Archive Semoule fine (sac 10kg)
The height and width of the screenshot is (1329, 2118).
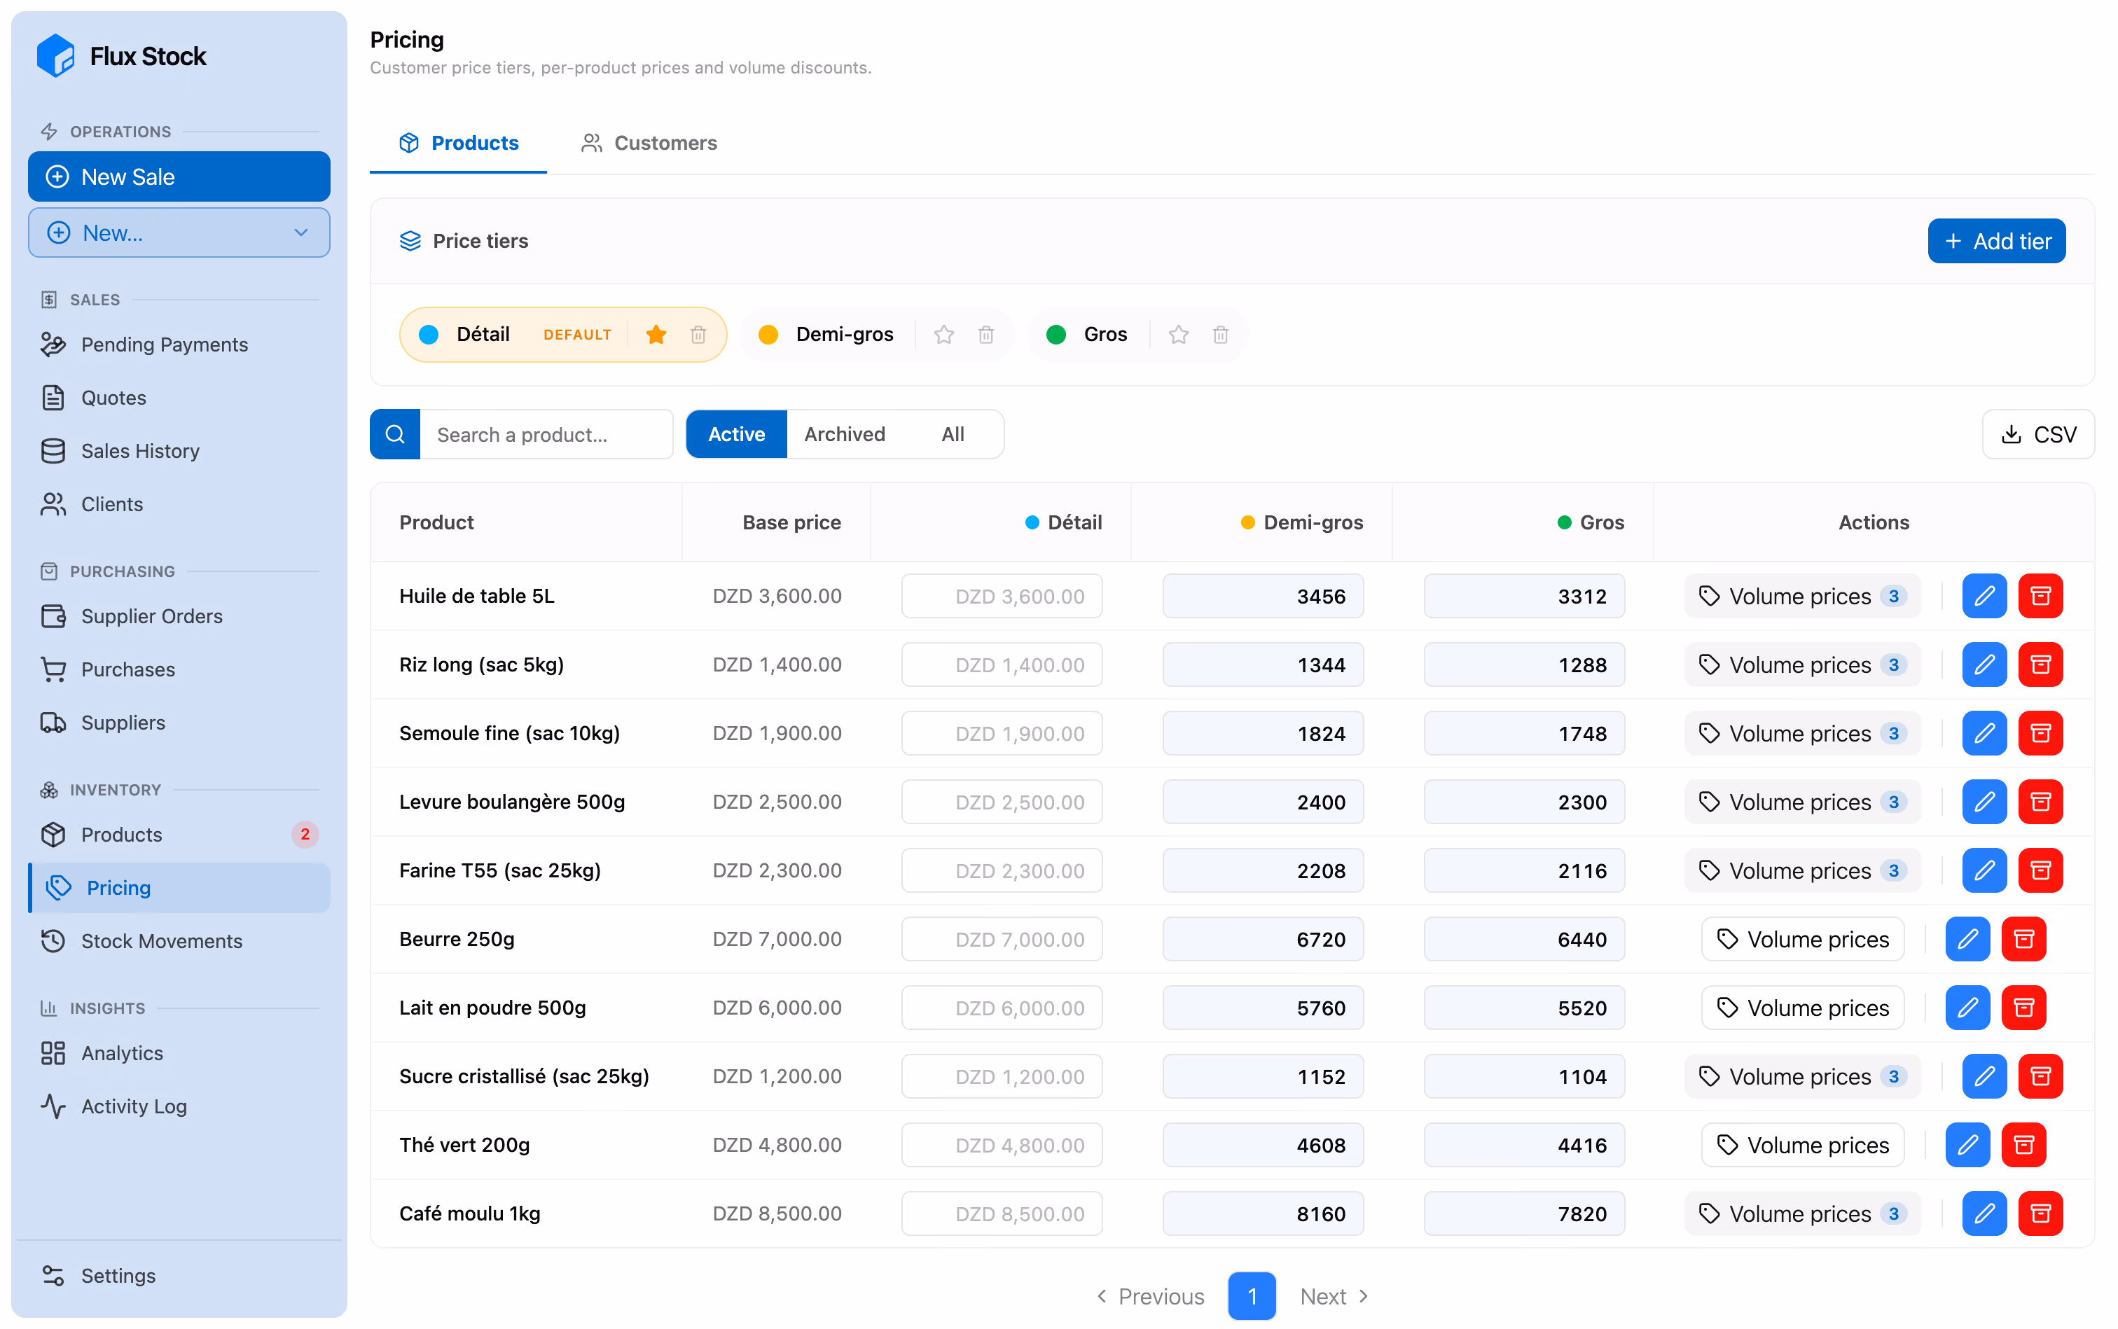pyautogui.click(x=2041, y=733)
